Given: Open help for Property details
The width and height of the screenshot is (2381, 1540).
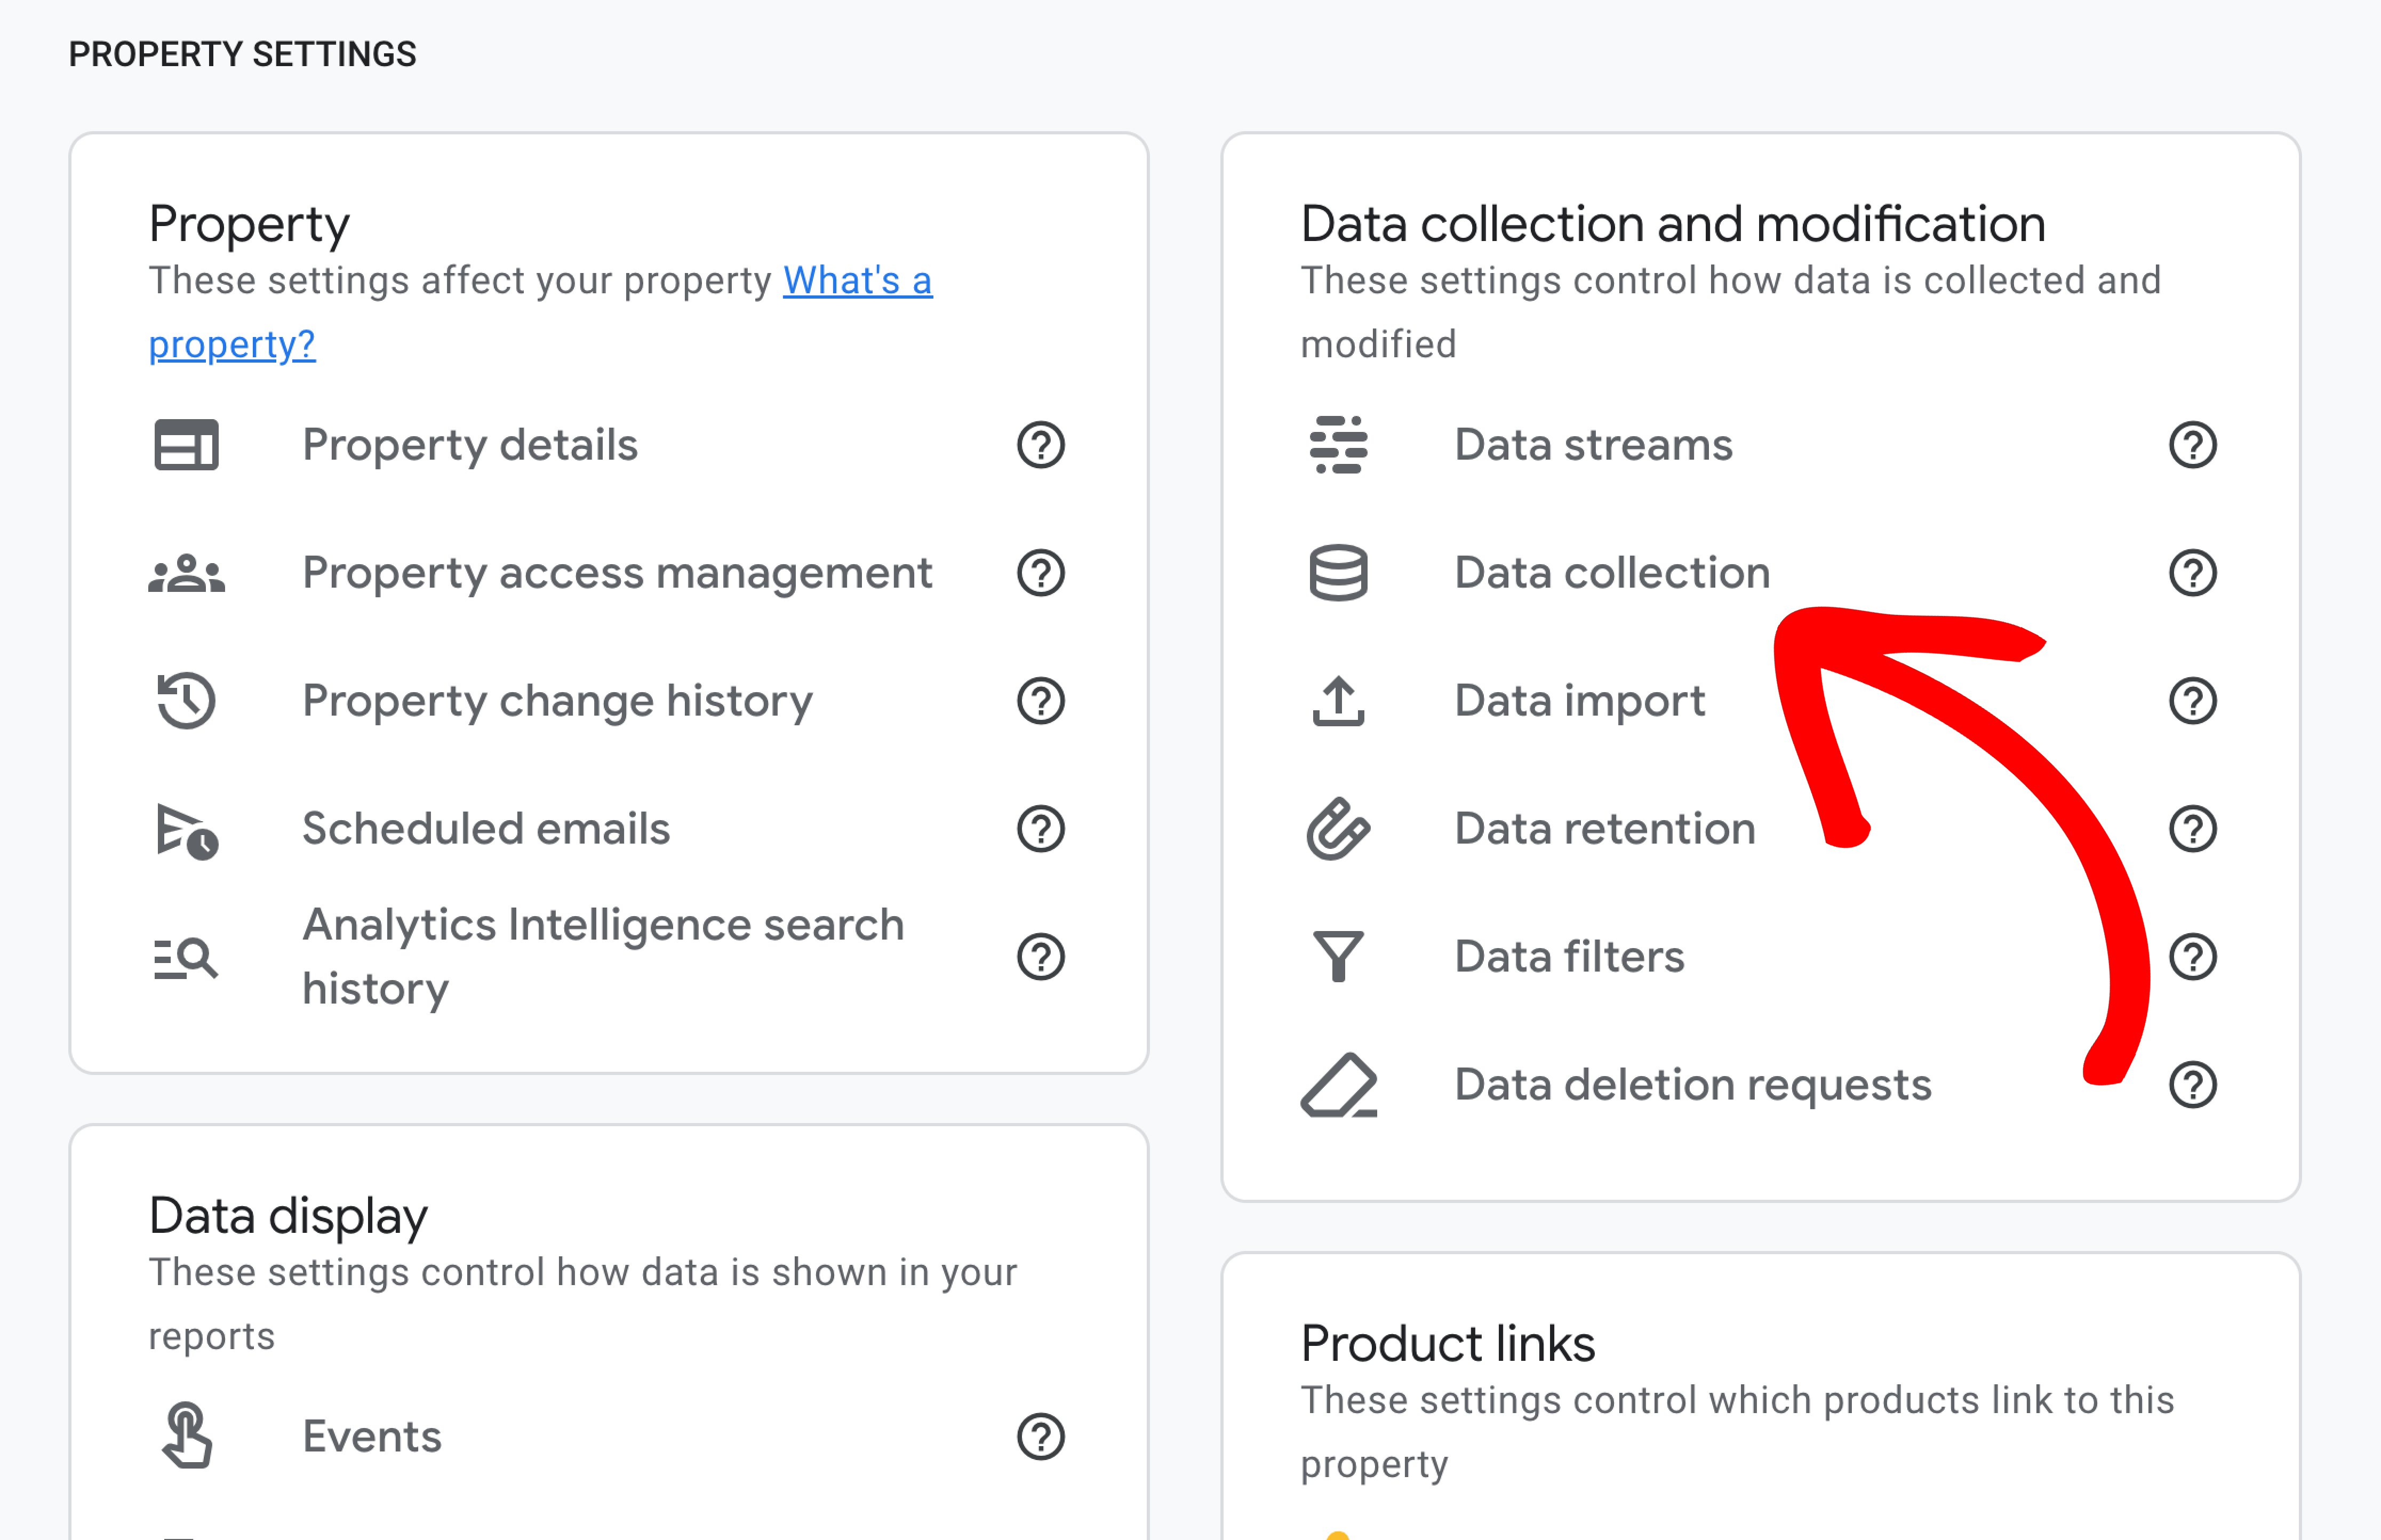Looking at the screenshot, I should click(1041, 445).
